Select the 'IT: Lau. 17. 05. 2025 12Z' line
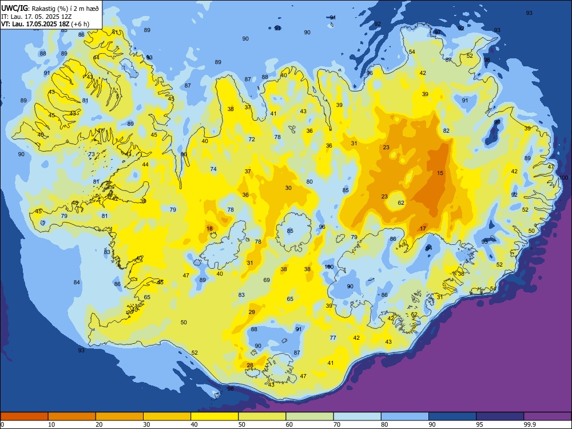572x429 pixels. click(x=37, y=17)
